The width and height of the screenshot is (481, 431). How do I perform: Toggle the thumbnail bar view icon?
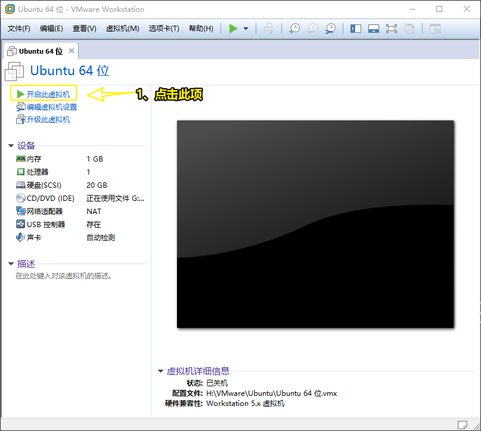click(x=374, y=29)
